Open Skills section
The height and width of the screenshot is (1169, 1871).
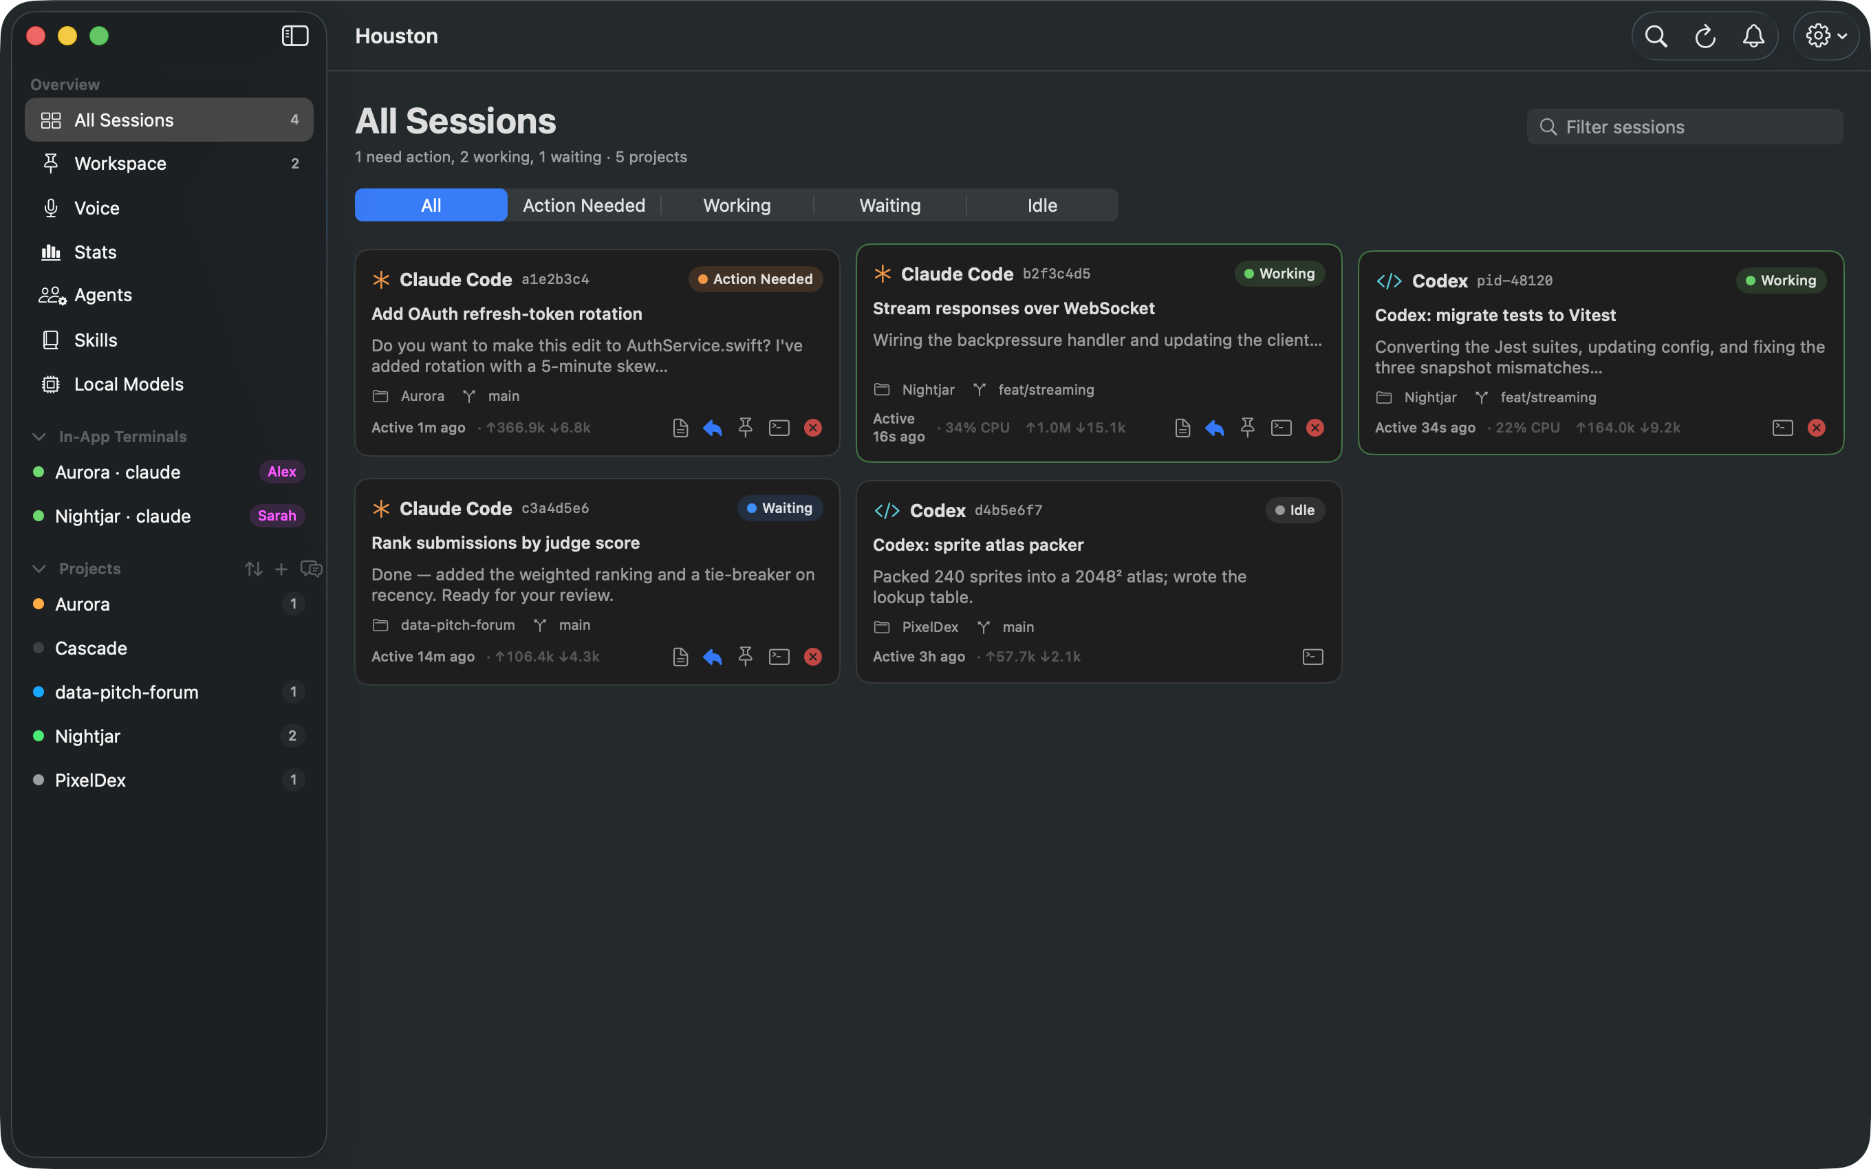[x=169, y=340]
